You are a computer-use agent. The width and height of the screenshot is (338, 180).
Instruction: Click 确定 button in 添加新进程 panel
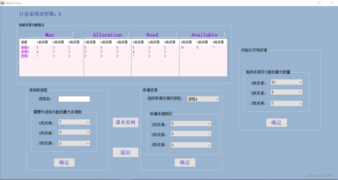pos(64,162)
